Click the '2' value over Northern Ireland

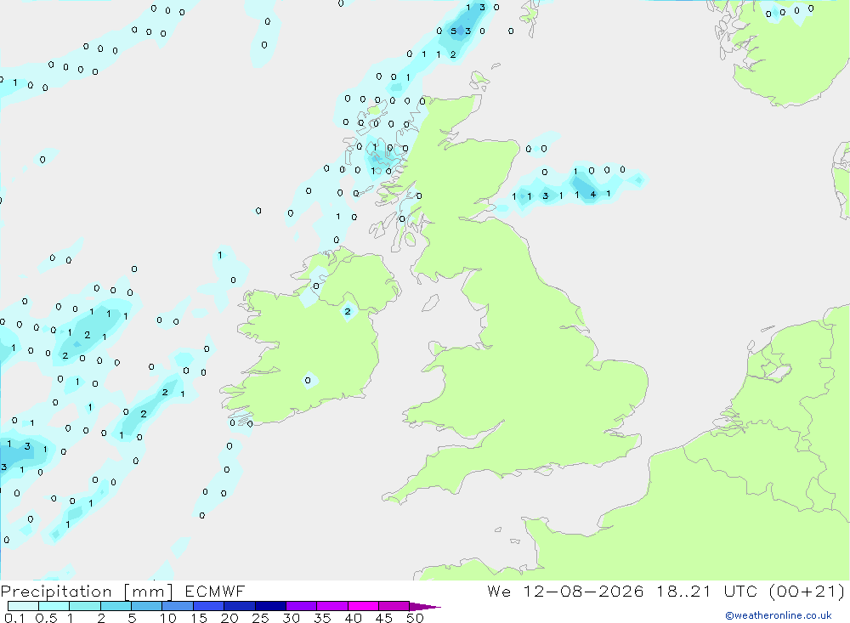348,311
